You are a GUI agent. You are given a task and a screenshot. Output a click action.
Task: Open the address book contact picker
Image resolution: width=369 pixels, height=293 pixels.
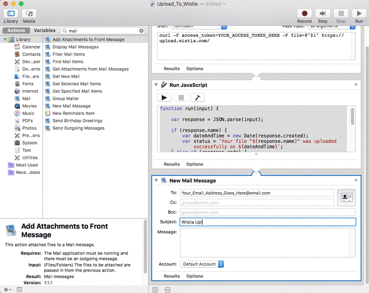pyautogui.click(x=346, y=197)
